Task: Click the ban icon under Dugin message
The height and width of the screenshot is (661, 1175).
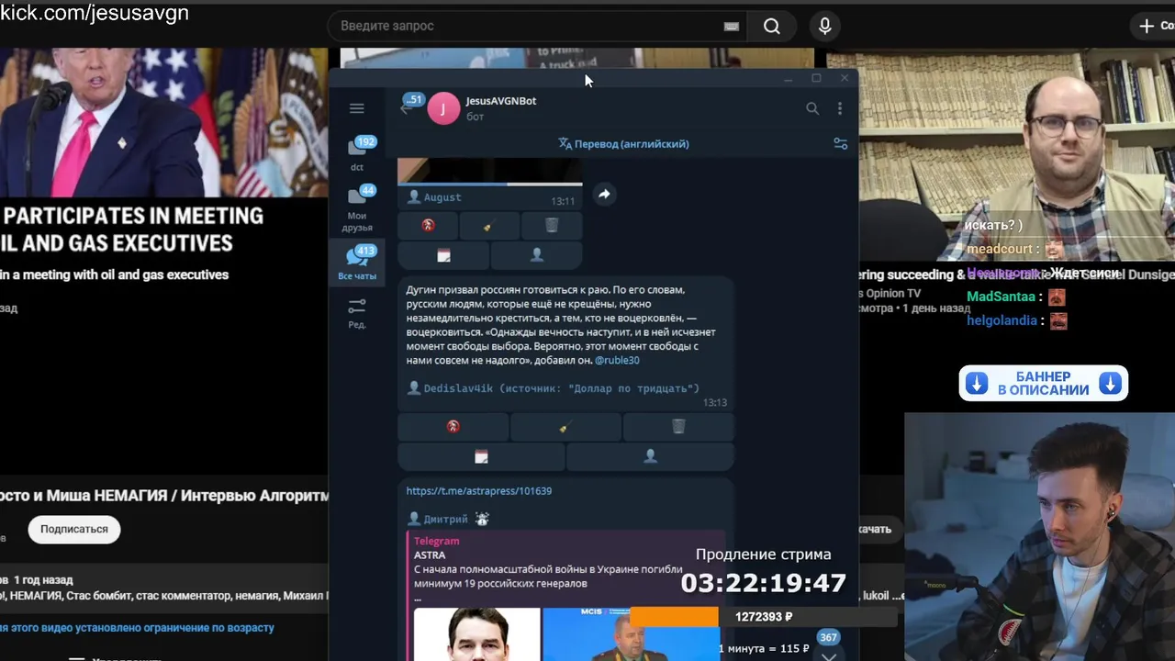Action: tap(453, 426)
